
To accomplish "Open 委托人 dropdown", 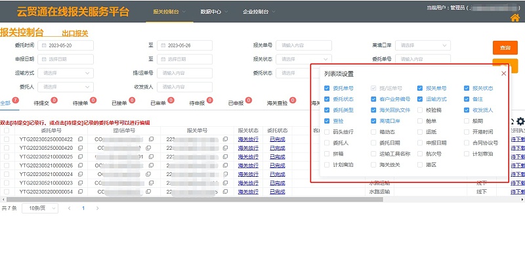I will coord(66,87).
